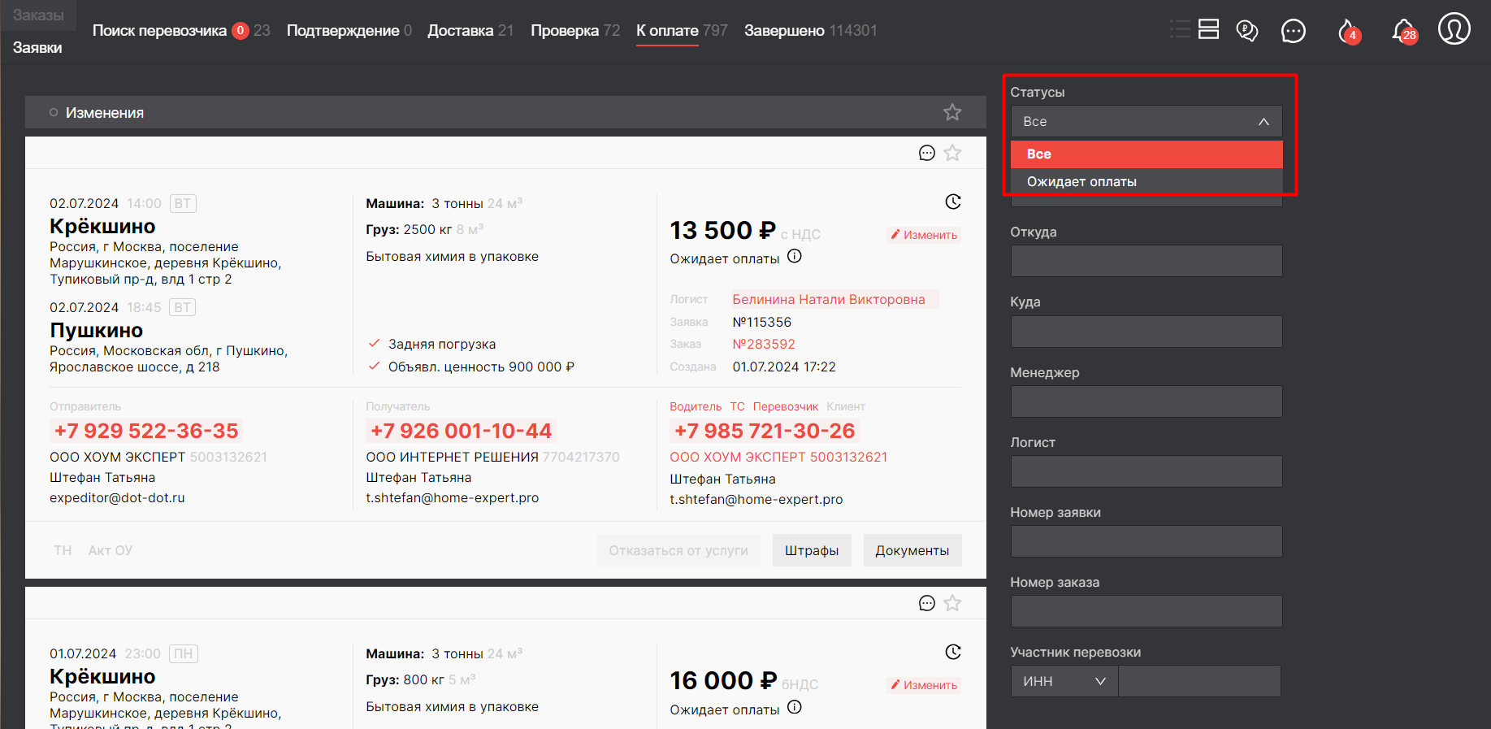Focus the Логист filter field
The width and height of the screenshot is (1491, 729).
[x=1146, y=471]
